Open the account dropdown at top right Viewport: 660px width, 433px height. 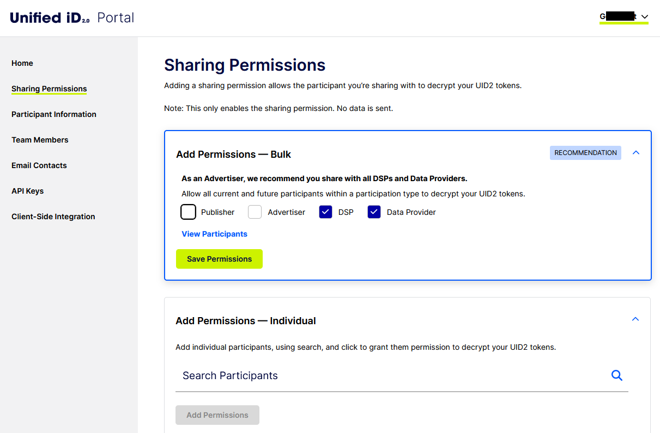point(623,17)
